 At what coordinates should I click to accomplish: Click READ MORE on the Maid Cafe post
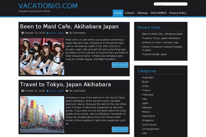120,65
